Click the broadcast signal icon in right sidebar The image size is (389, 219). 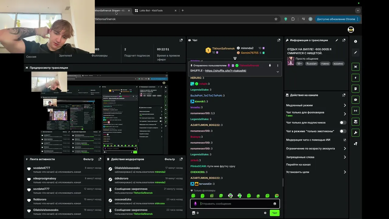(356, 111)
